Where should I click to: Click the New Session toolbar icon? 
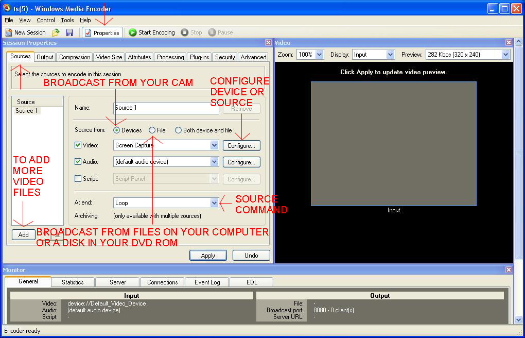coord(9,32)
